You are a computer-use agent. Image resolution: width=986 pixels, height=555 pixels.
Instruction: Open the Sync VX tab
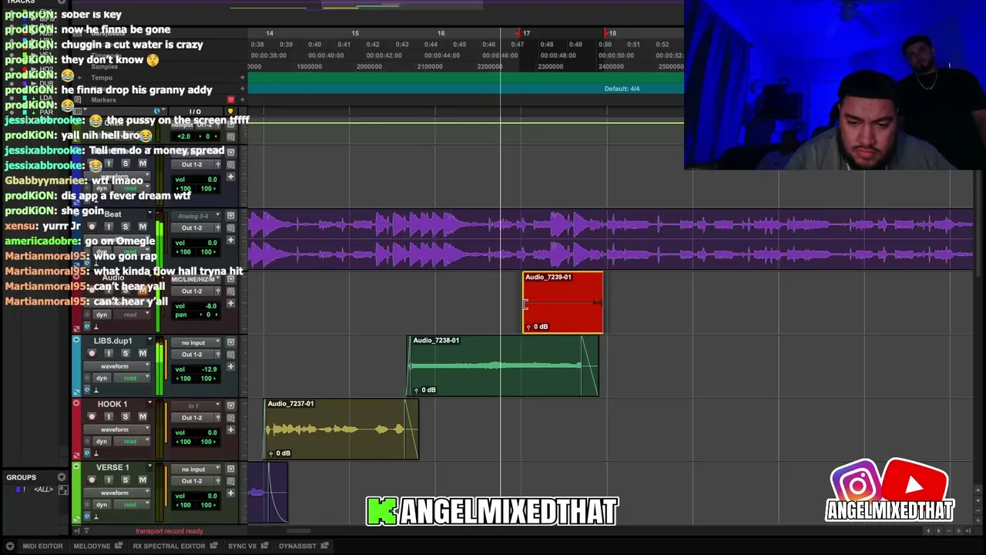[242, 546]
